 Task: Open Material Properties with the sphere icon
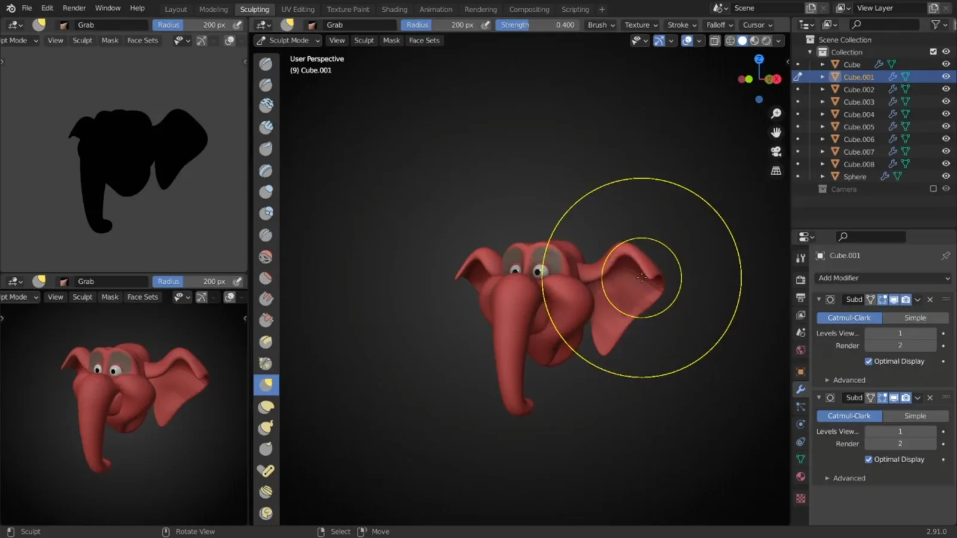pos(801,476)
